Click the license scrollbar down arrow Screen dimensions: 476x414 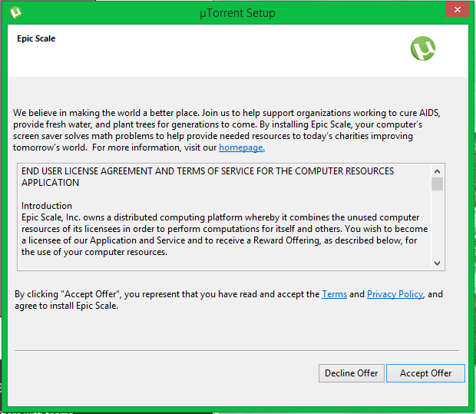437,263
